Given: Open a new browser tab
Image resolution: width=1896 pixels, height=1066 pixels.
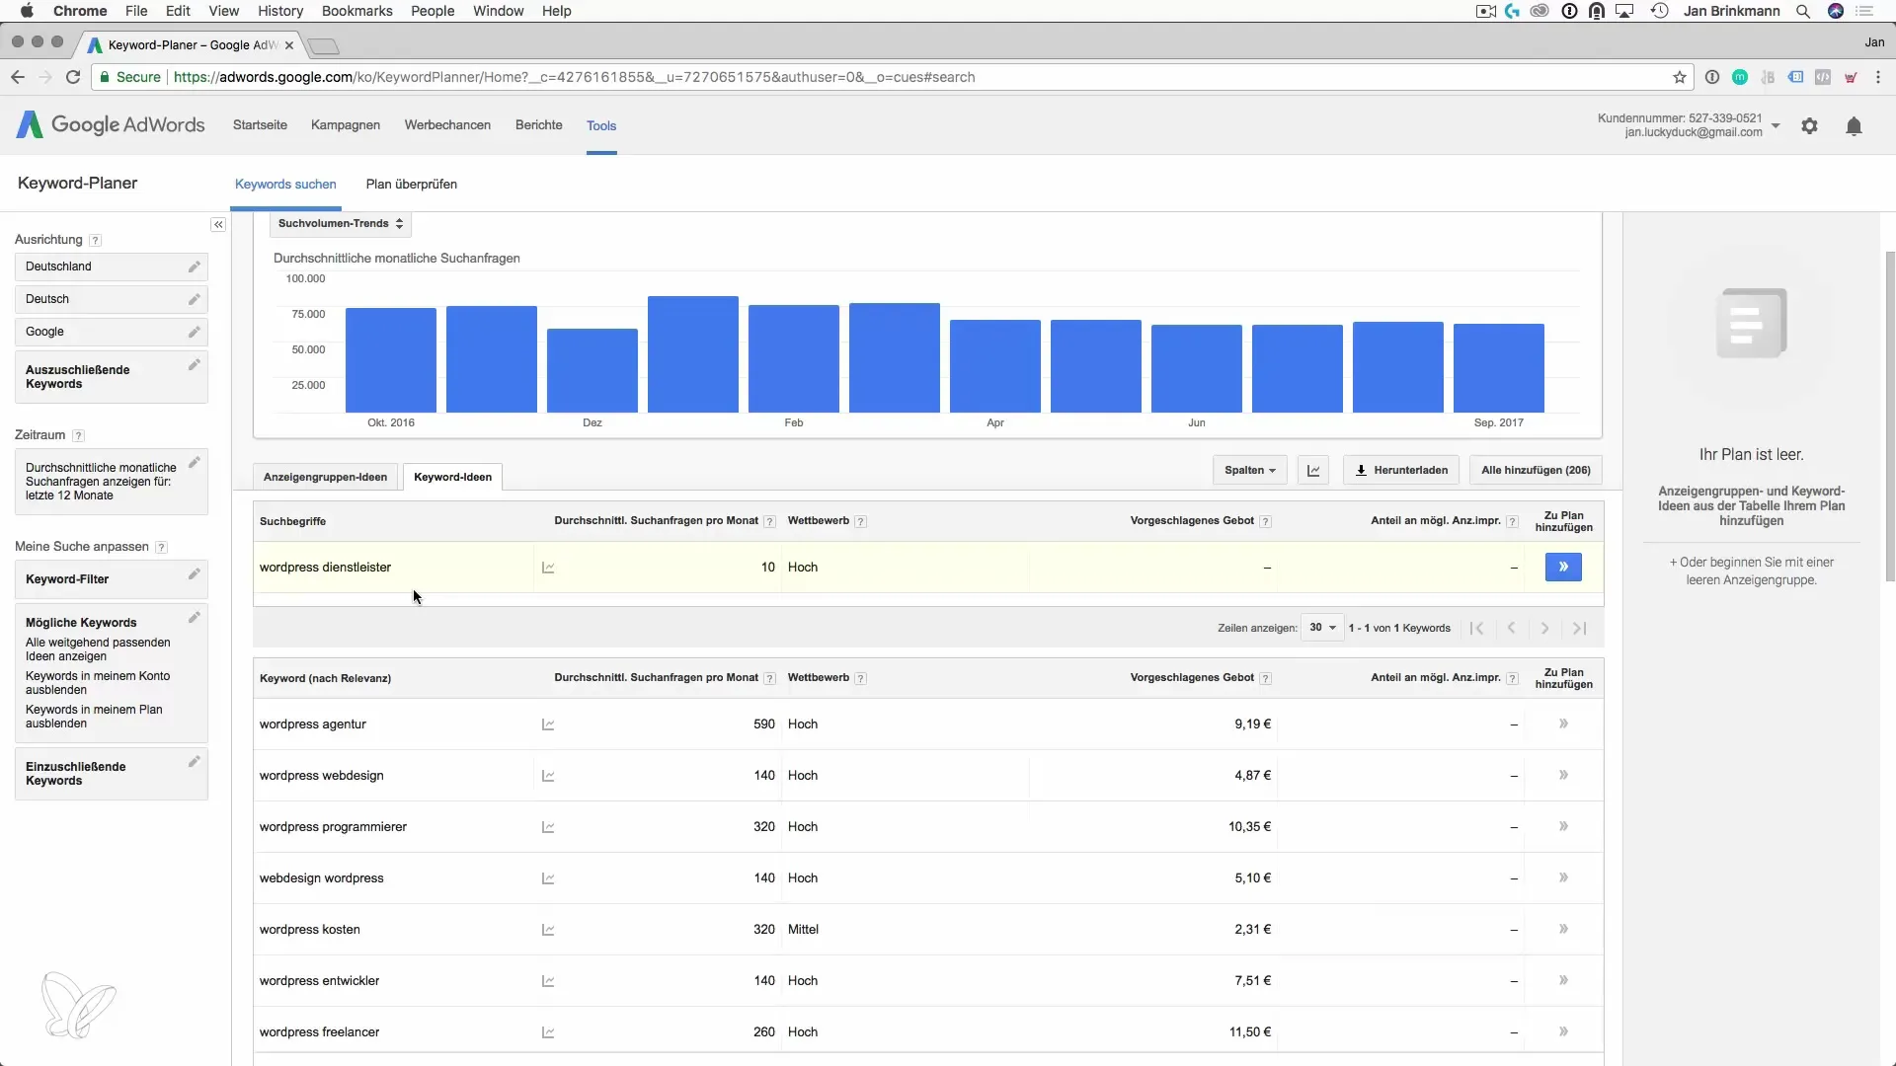Looking at the screenshot, I should click(x=323, y=45).
